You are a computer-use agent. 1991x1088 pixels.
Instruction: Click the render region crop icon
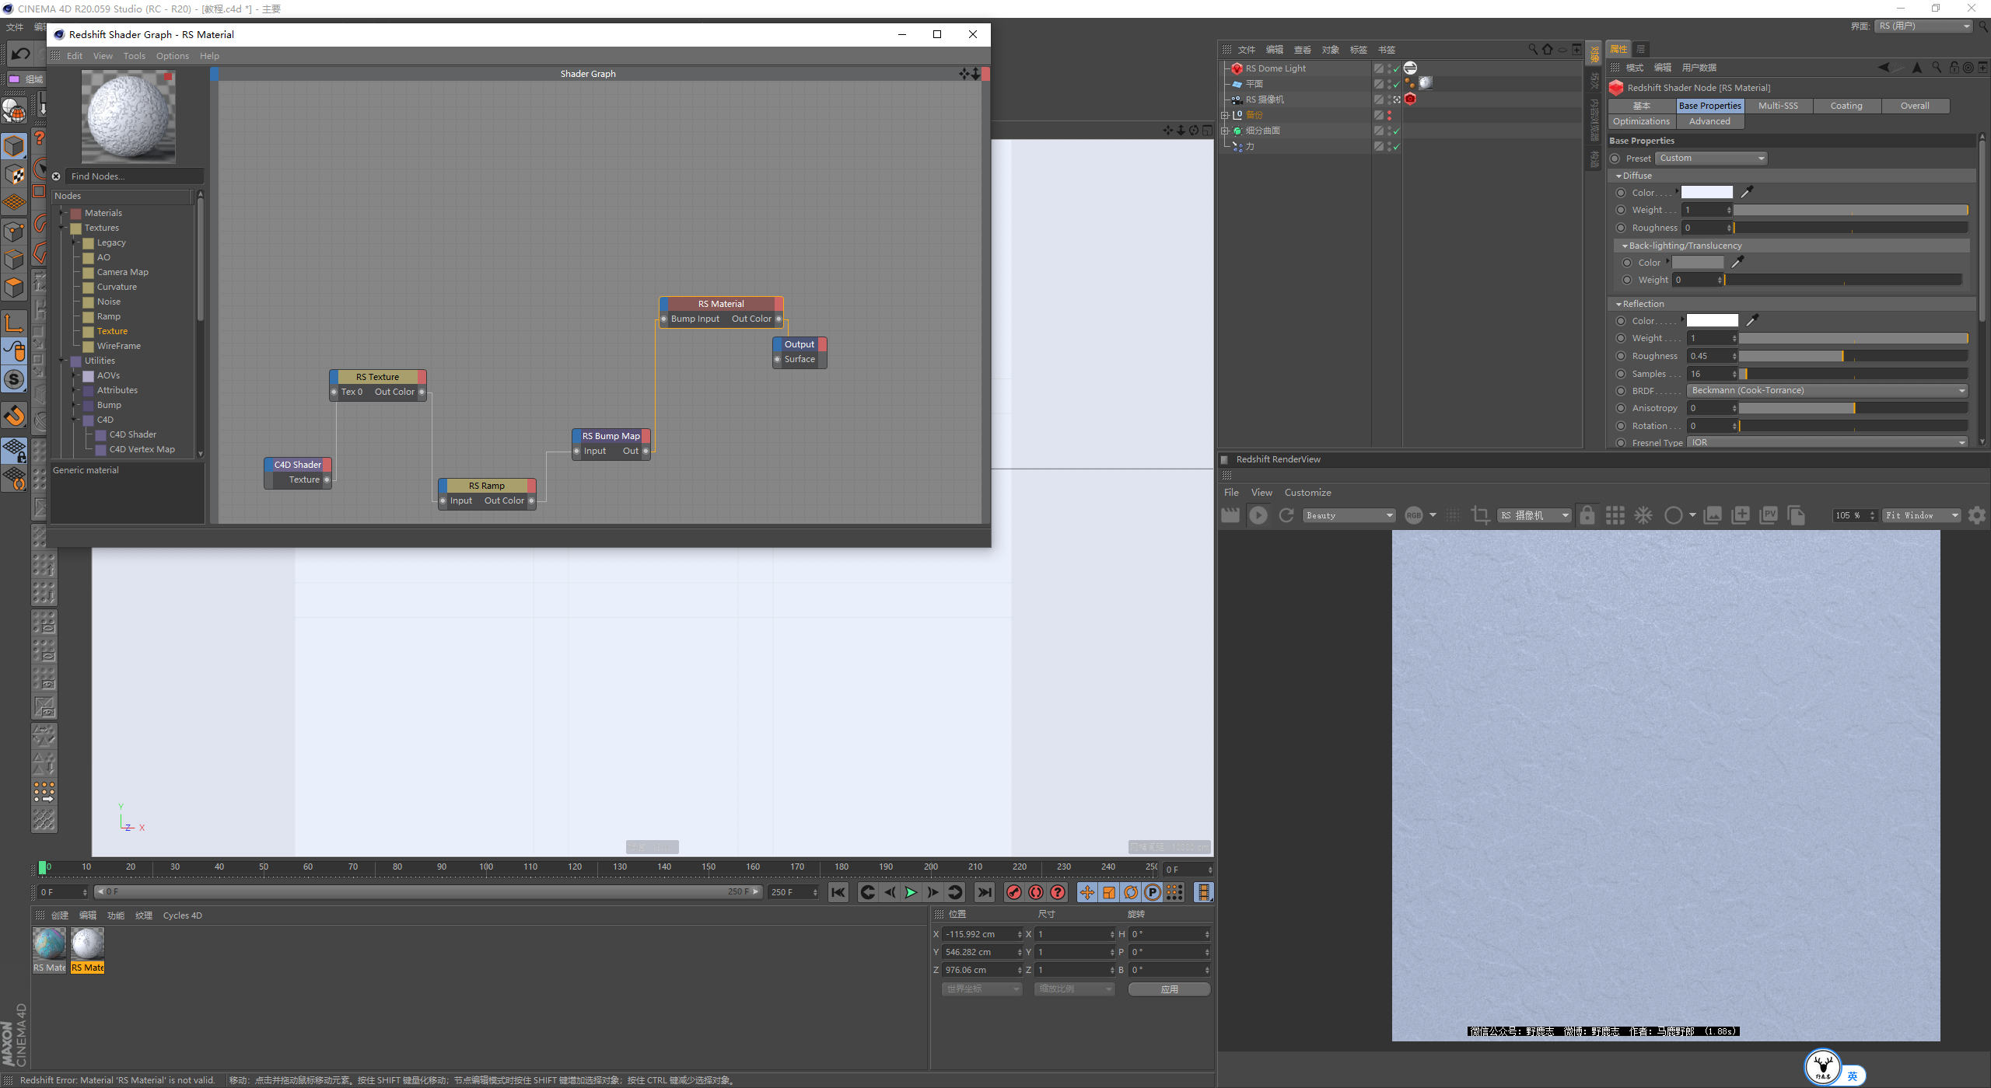click(x=1480, y=515)
